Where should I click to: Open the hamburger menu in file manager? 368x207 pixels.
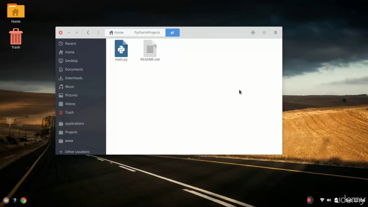pyautogui.click(x=275, y=32)
